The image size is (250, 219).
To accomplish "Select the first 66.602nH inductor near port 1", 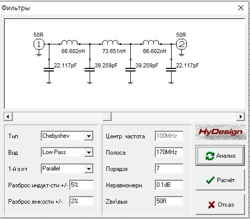I will (70, 42).
